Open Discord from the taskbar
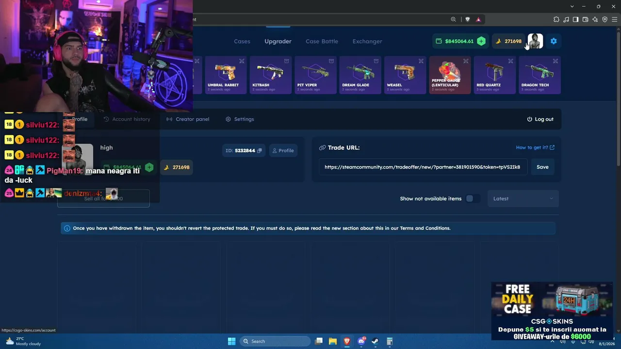 361,341
